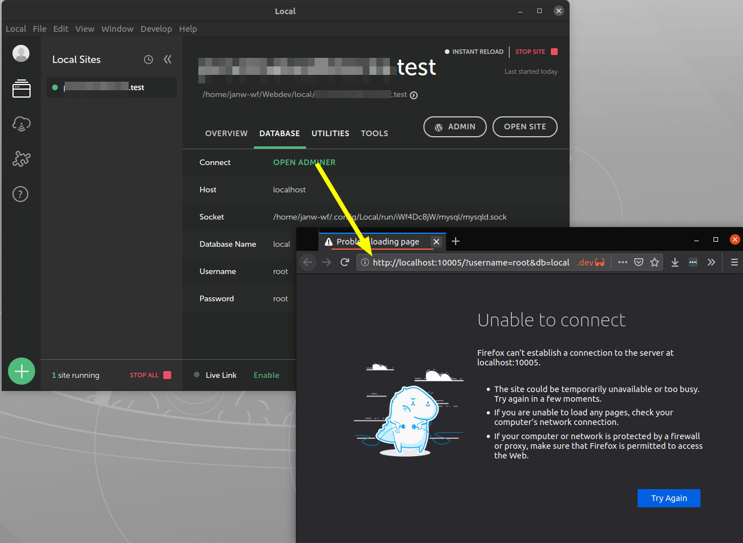Close the 'Problem loading page' Firefox tab
The height and width of the screenshot is (543, 743).
click(436, 242)
